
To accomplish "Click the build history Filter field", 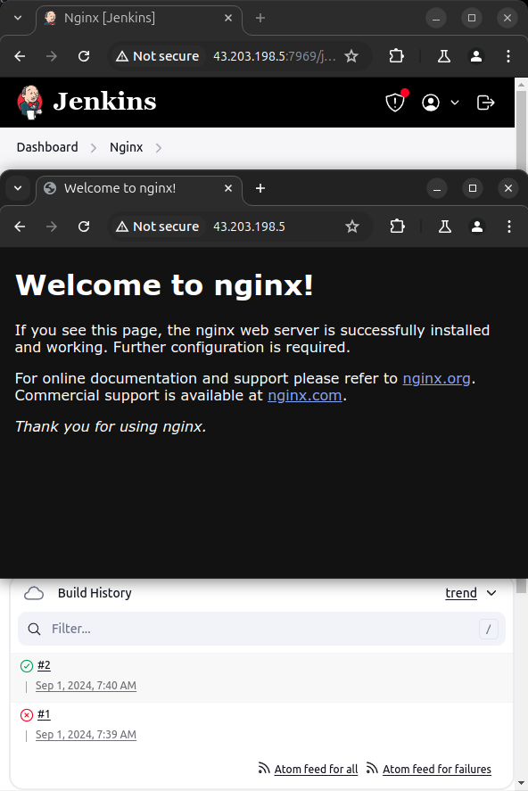I will [x=261, y=629].
